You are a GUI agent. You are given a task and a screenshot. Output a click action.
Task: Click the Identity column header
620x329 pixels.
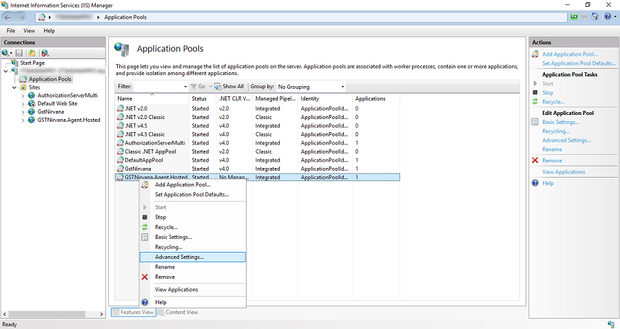tap(325, 98)
